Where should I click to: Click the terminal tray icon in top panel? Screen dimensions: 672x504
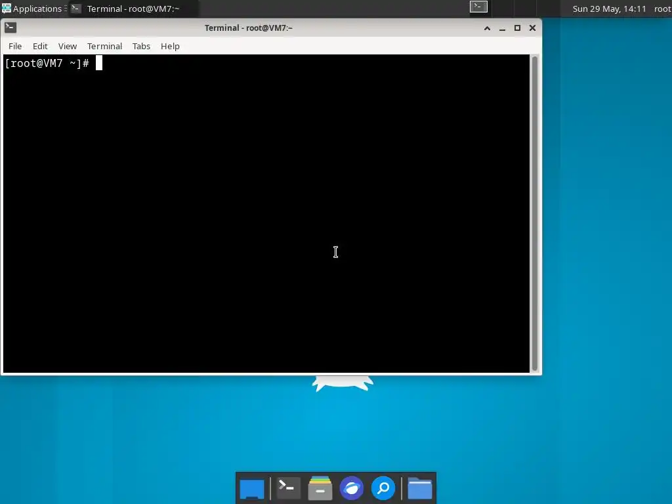tap(478, 7)
